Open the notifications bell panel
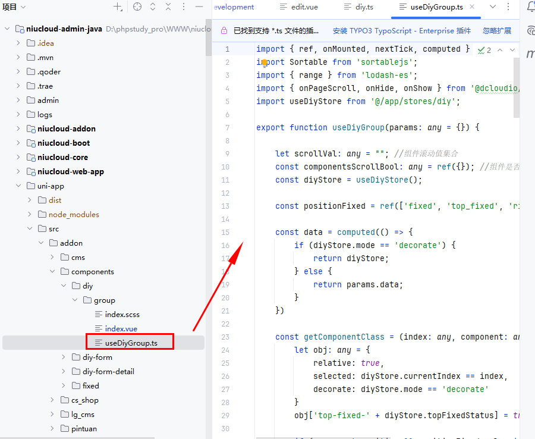This screenshot has width=535, height=439. point(530,7)
